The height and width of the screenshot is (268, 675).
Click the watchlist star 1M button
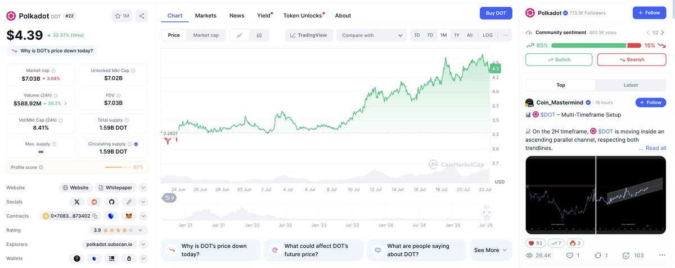click(122, 16)
